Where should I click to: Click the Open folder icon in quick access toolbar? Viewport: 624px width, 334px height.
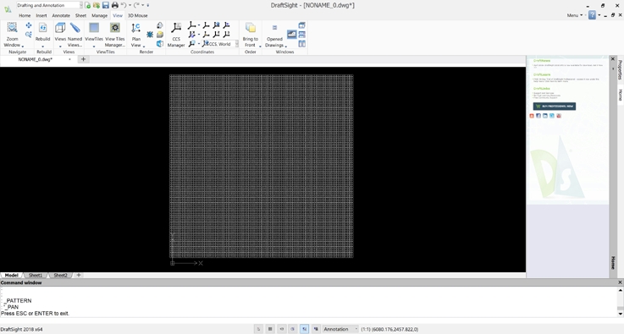point(97,5)
